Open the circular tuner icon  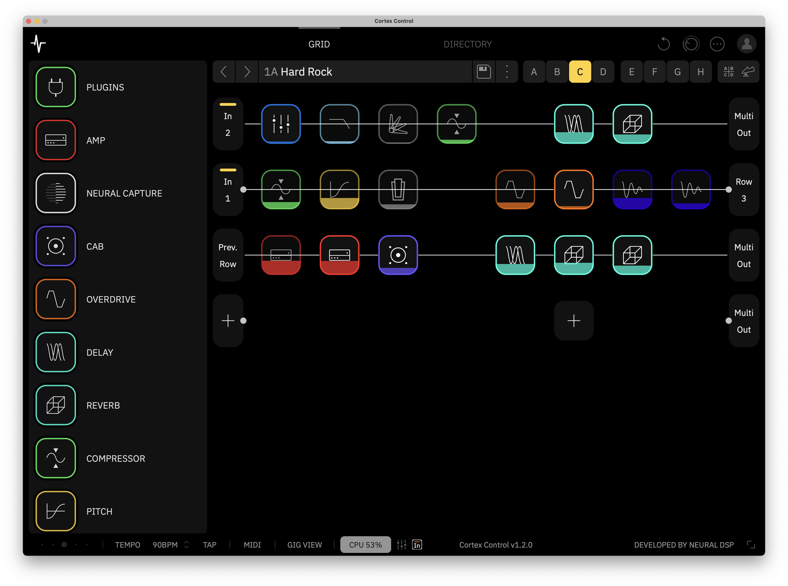click(x=691, y=44)
